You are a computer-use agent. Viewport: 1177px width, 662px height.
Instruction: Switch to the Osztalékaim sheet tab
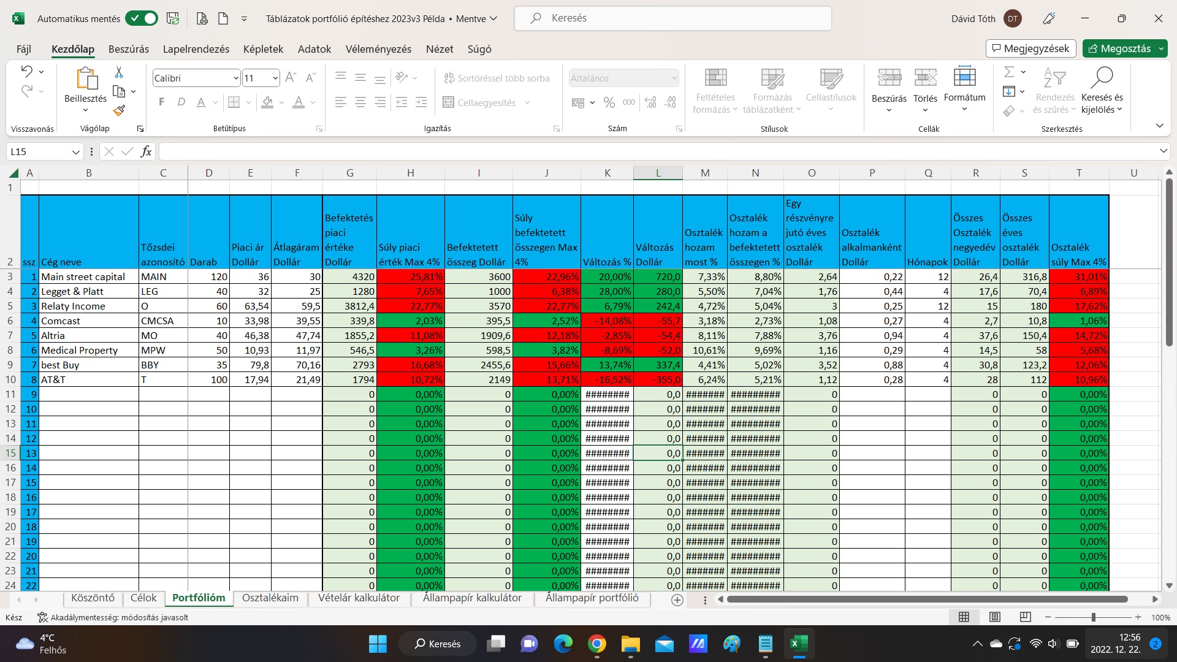click(x=270, y=598)
